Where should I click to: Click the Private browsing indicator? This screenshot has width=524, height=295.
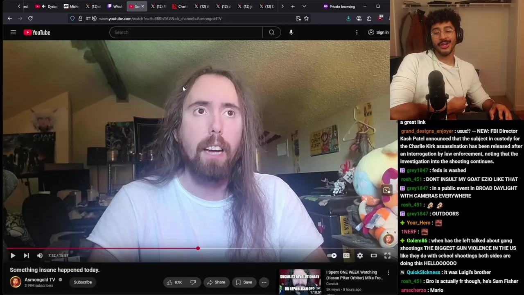[x=339, y=7]
